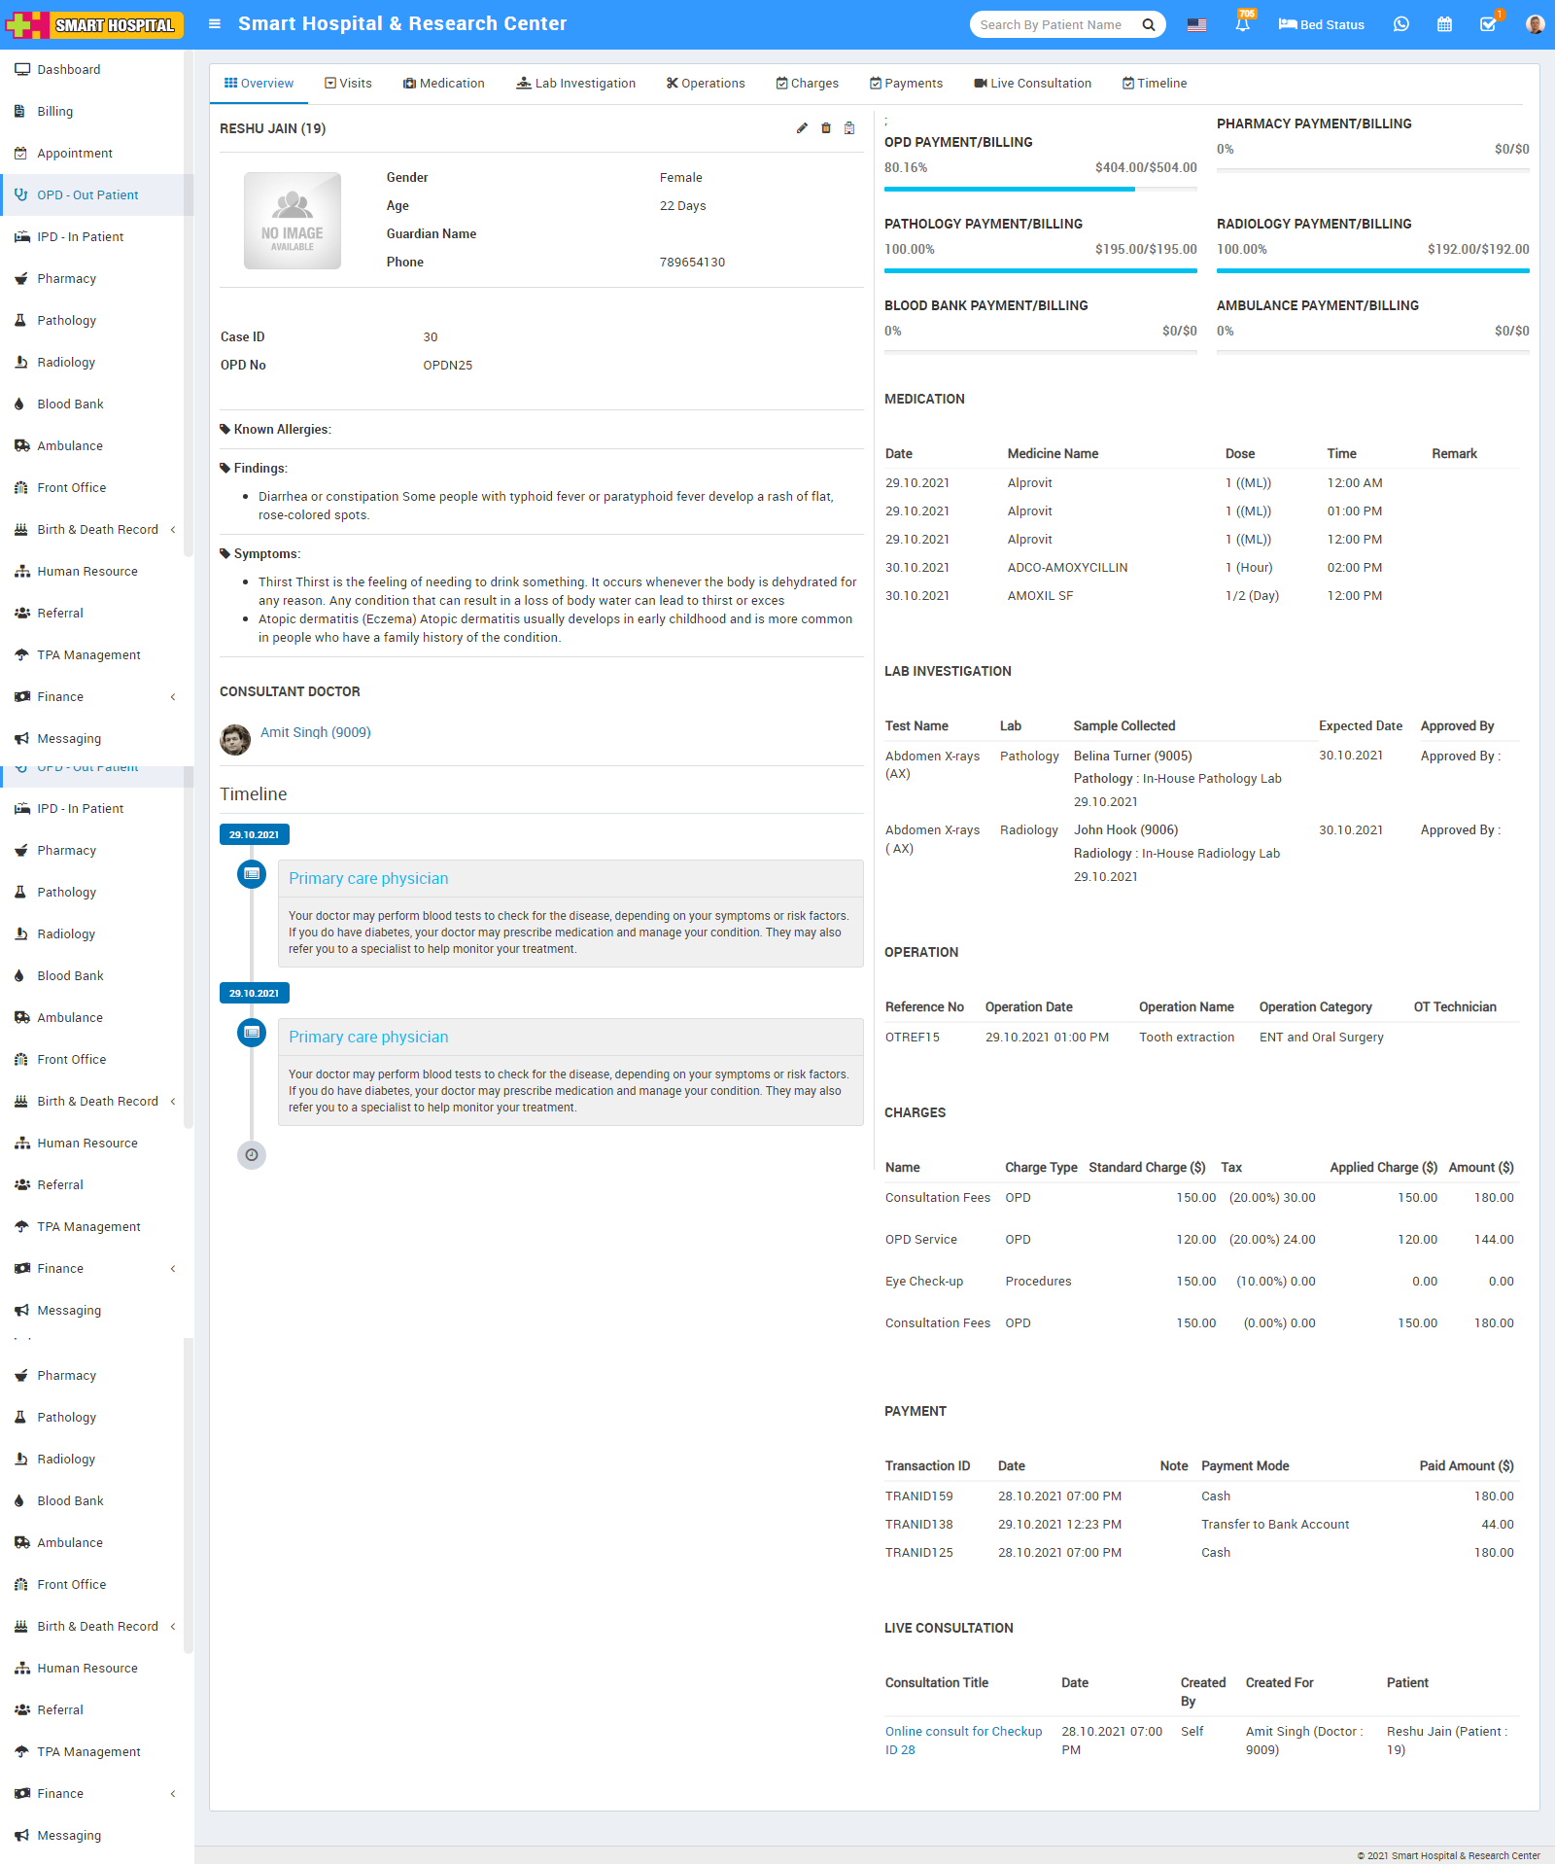Click the edit pencil icon for Reshu Jain
The image size is (1555, 1866).
(802, 128)
